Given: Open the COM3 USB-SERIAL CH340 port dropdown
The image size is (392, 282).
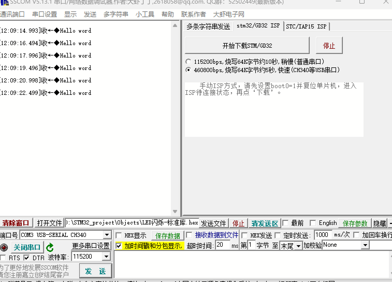Looking at the screenshot, I should [x=107, y=235].
